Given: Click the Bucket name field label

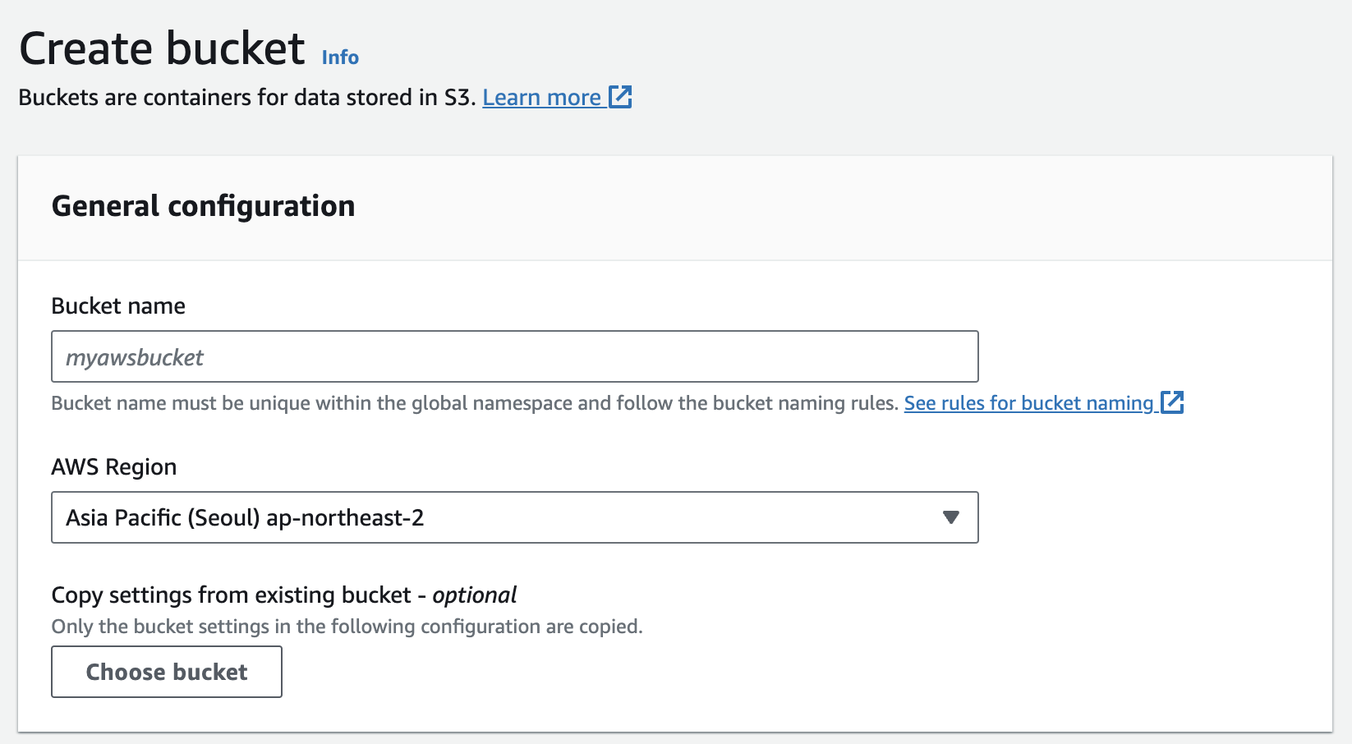Looking at the screenshot, I should click(x=118, y=306).
